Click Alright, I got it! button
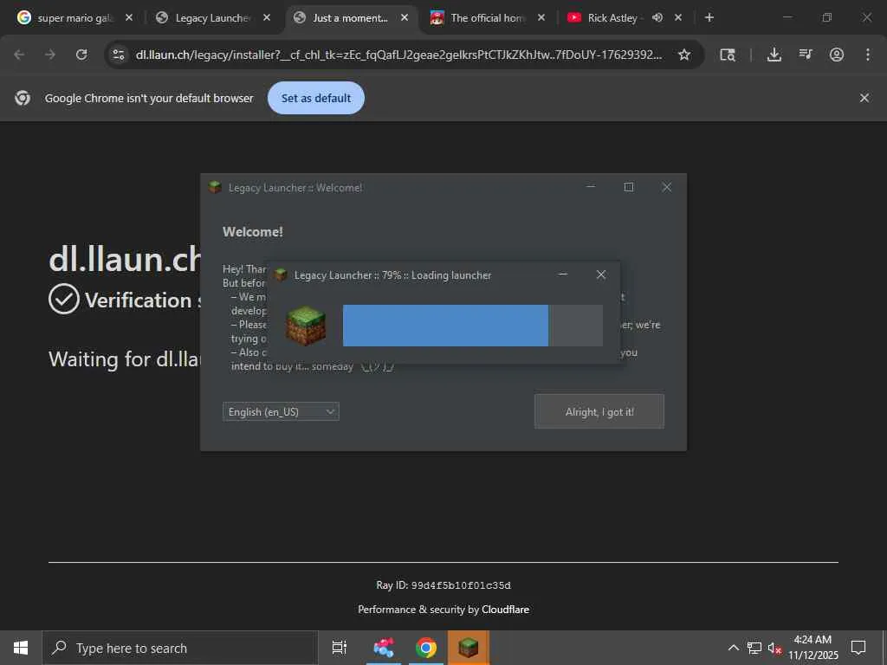Viewport: 887px width, 665px height. pyautogui.click(x=599, y=411)
